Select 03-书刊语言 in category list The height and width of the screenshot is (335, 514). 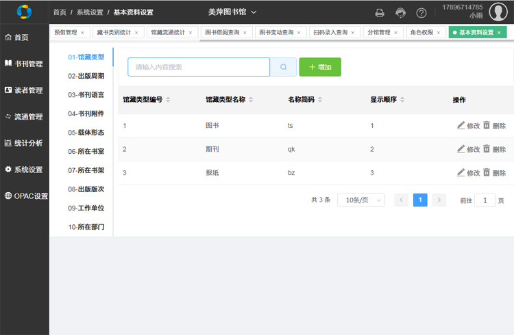tap(86, 95)
